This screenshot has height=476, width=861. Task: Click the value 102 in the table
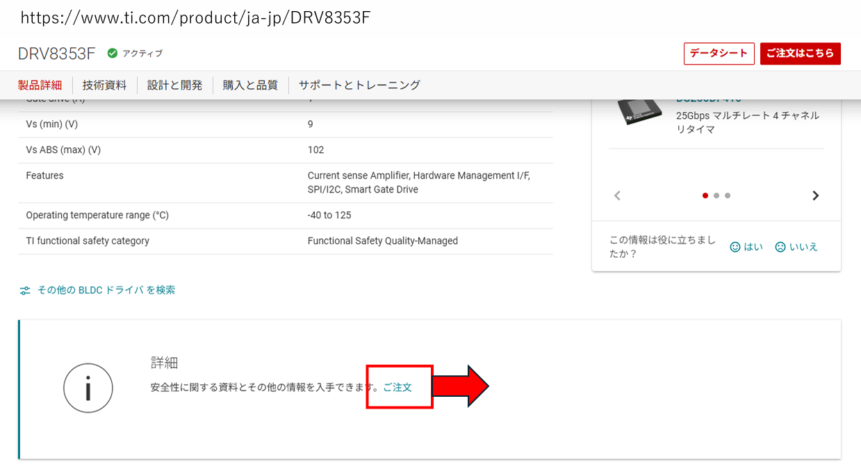click(316, 150)
